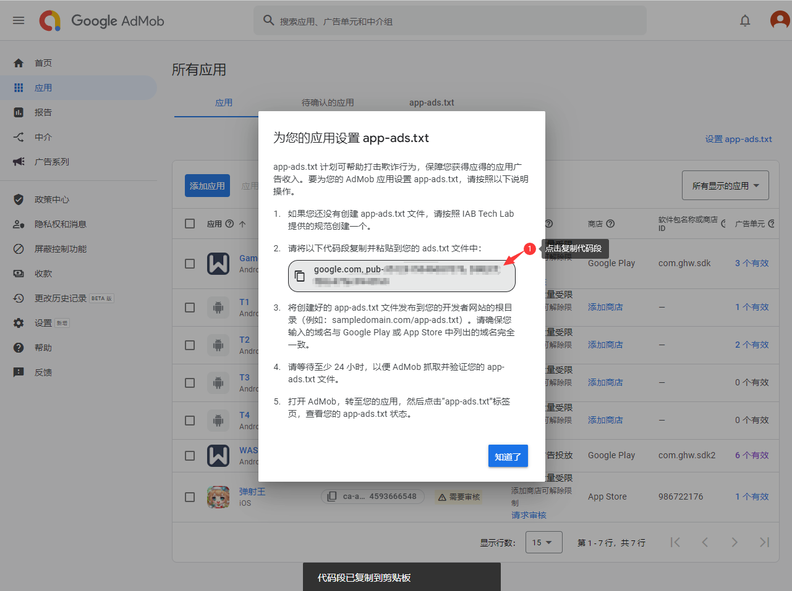Open the account avatar menu

pyautogui.click(x=780, y=20)
